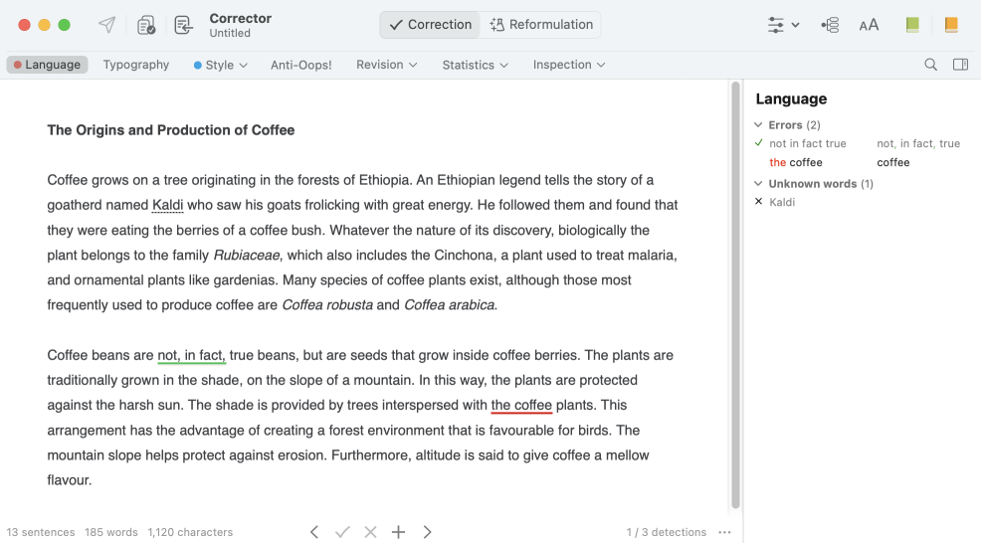Open the settings sliders icon
Viewport: 981px width, 543px height.
(783, 25)
